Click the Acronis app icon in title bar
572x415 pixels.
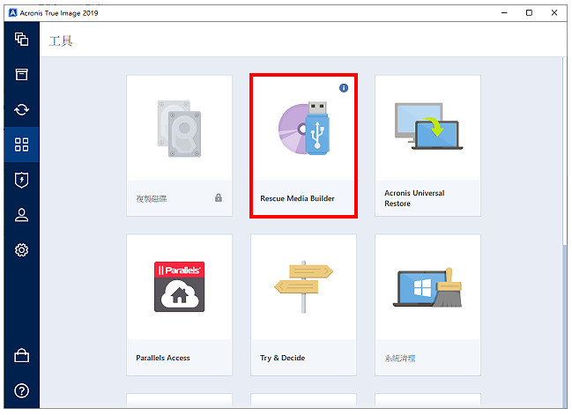pyautogui.click(x=12, y=12)
